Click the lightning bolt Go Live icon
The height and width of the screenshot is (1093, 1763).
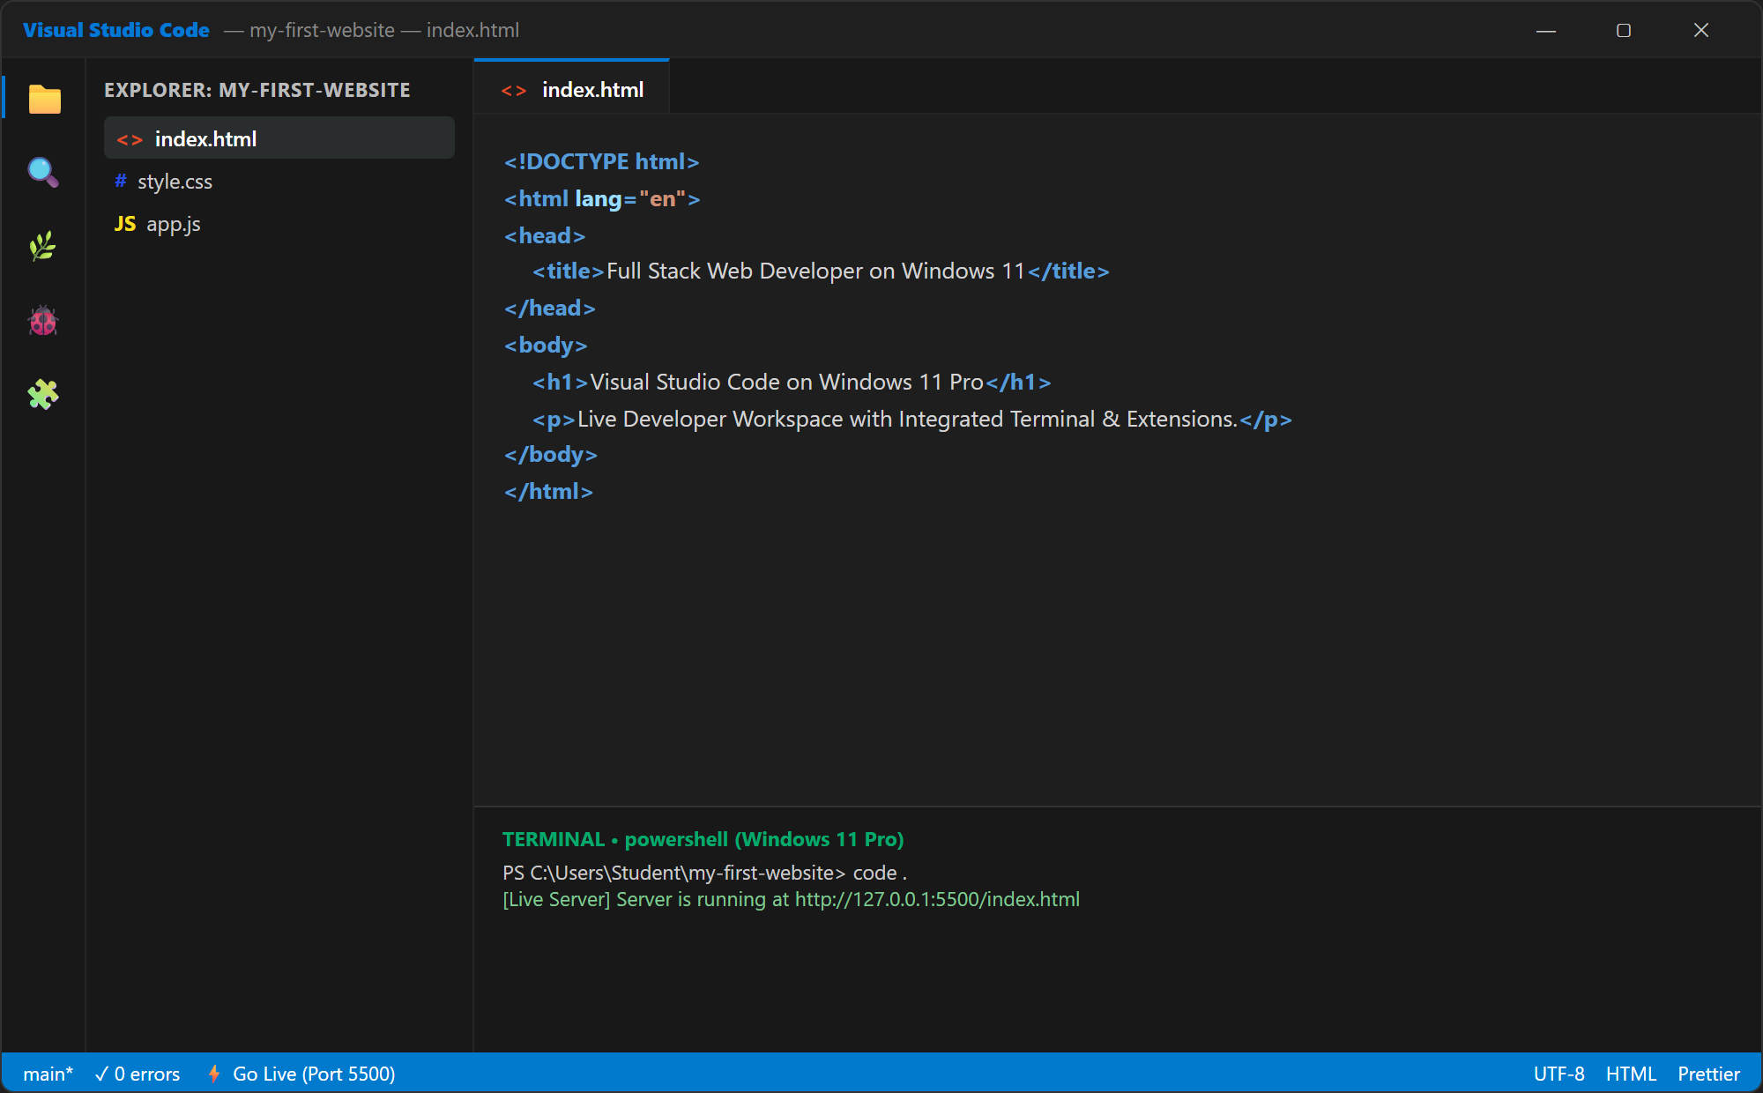tap(213, 1073)
